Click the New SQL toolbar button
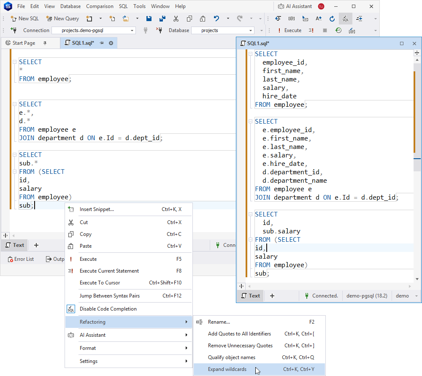Viewport: 422px width, 376px height. pos(25,19)
